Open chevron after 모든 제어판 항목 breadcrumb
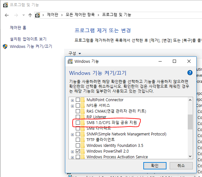 98,15
